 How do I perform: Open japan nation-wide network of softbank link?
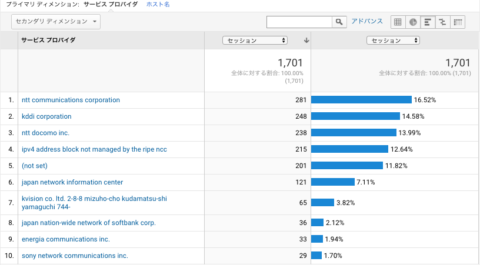pyautogui.click(x=89, y=223)
